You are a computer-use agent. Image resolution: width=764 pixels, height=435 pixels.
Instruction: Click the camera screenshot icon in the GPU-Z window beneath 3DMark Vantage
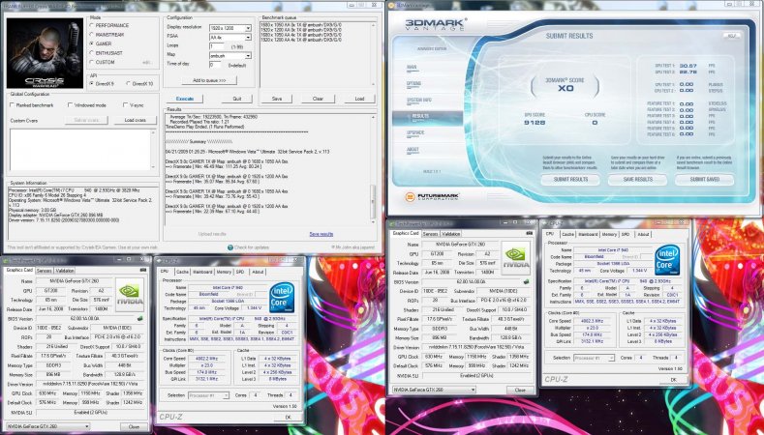(x=529, y=234)
